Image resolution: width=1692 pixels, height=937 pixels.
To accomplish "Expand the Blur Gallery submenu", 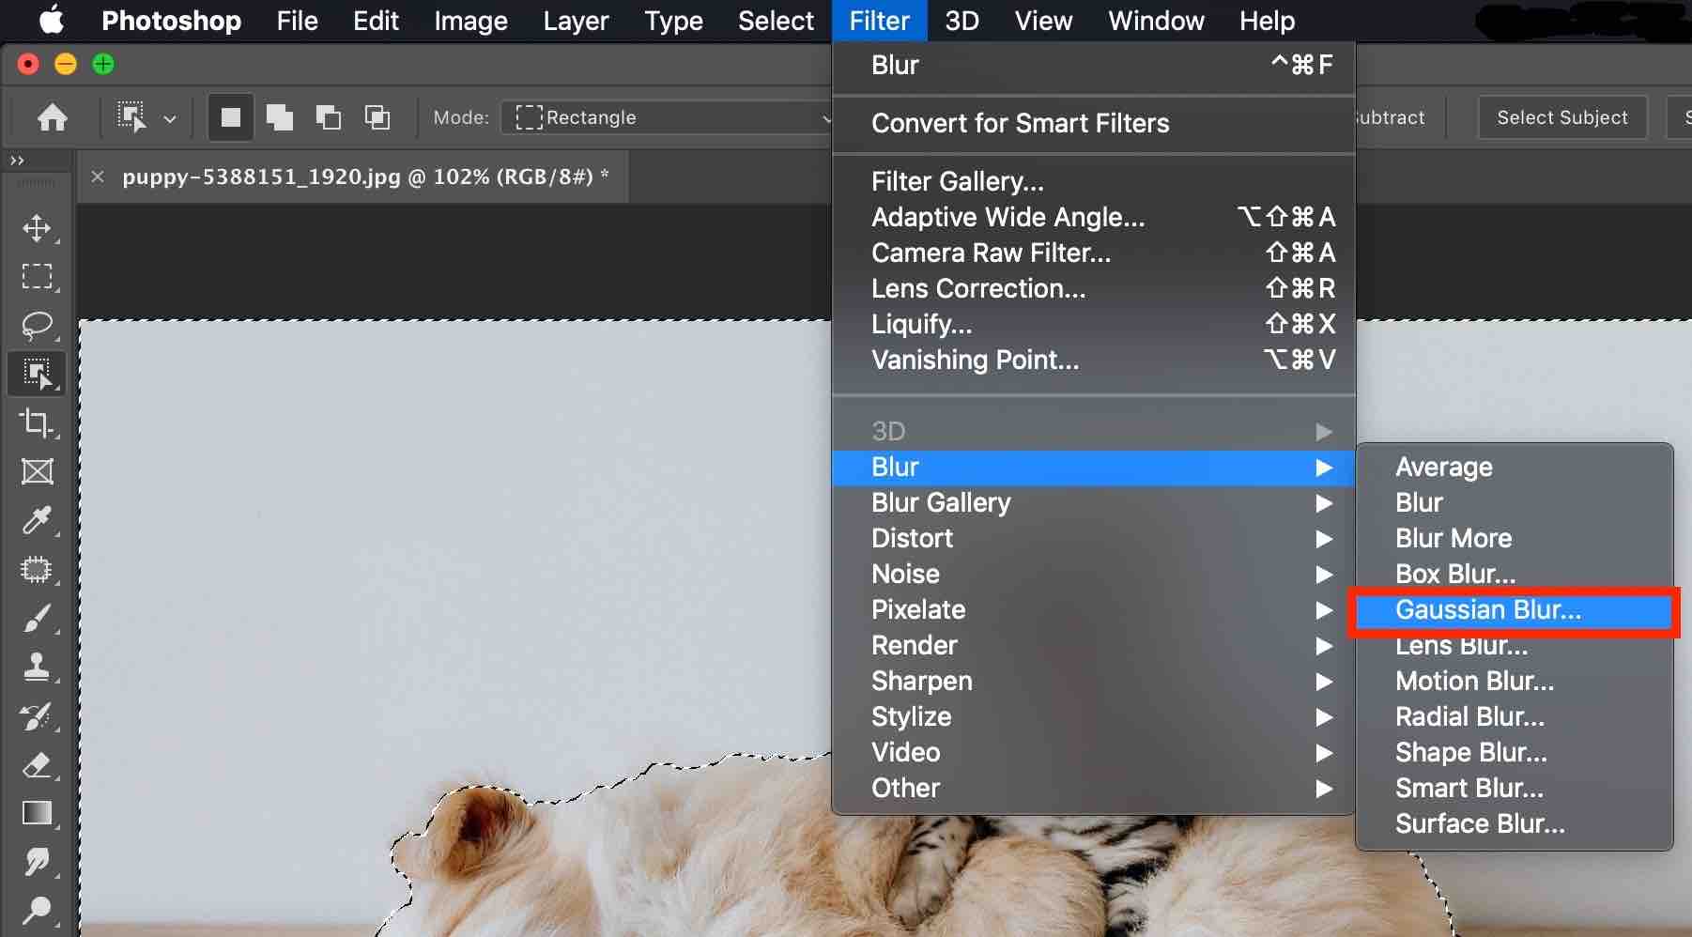I will 1093,502.
